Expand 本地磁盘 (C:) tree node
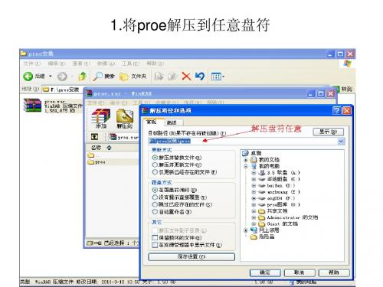The height and width of the screenshot is (287, 383). click(254, 179)
